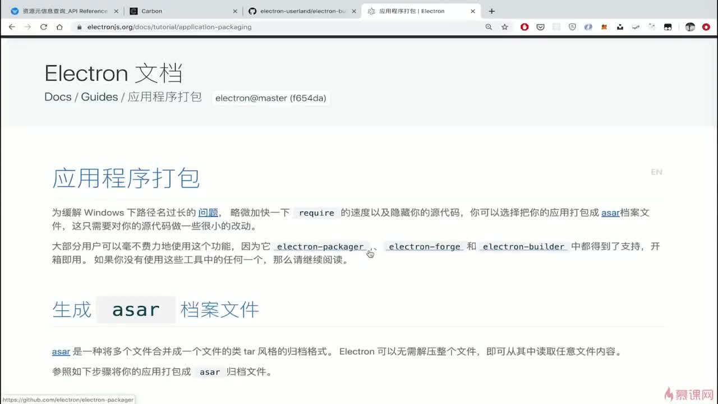Click the 应用程序打包 breadcrumb text
Image resolution: width=718 pixels, height=404 pixels.
pyautogui.click(x=164, y=97)
